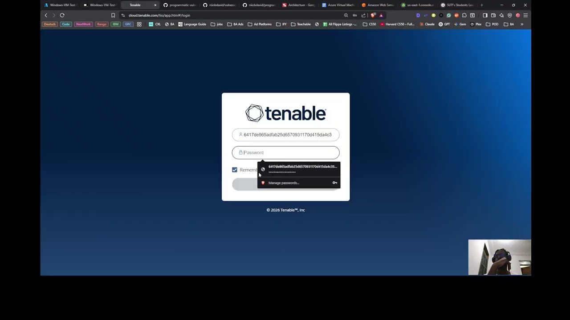The image size is (570, 320).
Task: Open the Ad Platforms bookmark folder
Action: [x=259, y=24]
